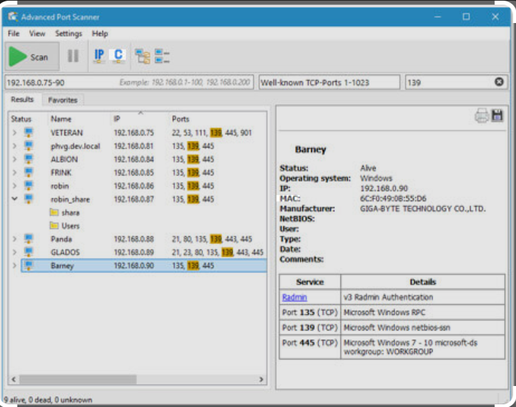Click the GIGA-BYTE TECHNOLOGY manufacturer text
This screenshot has width=516, height=407.
(x=422, y=209)
